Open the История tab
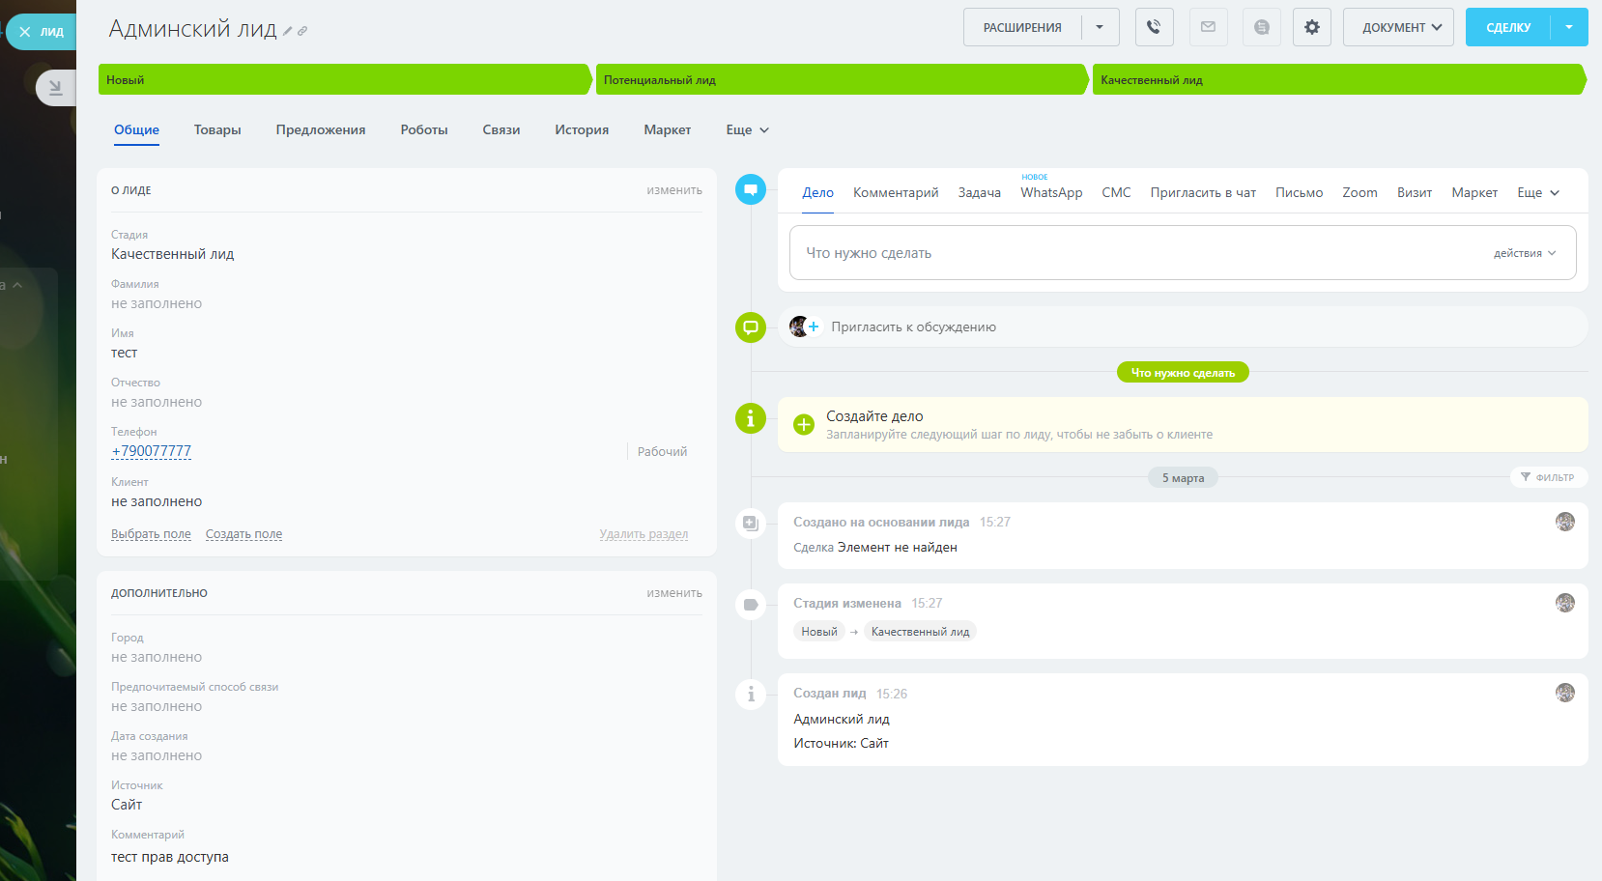The image size is (1602, 881). pyautogui.click(x=582, y=129)
